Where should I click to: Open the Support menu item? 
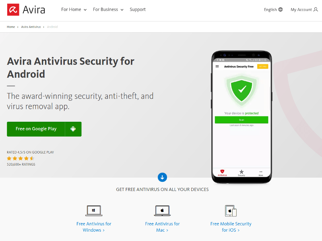(138, 10)
